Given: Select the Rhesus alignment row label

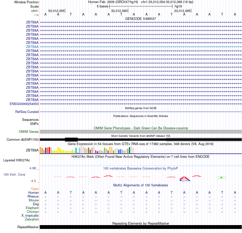Looking at the screenshot, I should [33, 196].
